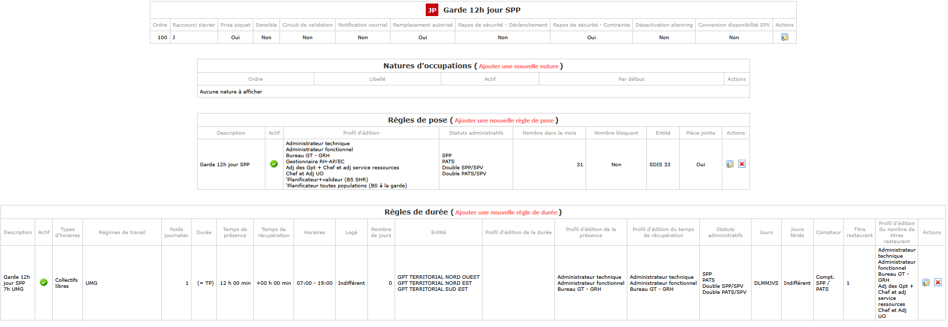The height and width of the screenshot is (327, 948).
Task: Edit the Garde 12h jour SPP 7h UMG duration rule
Action: pyautogui.click(x=926, y=283)
